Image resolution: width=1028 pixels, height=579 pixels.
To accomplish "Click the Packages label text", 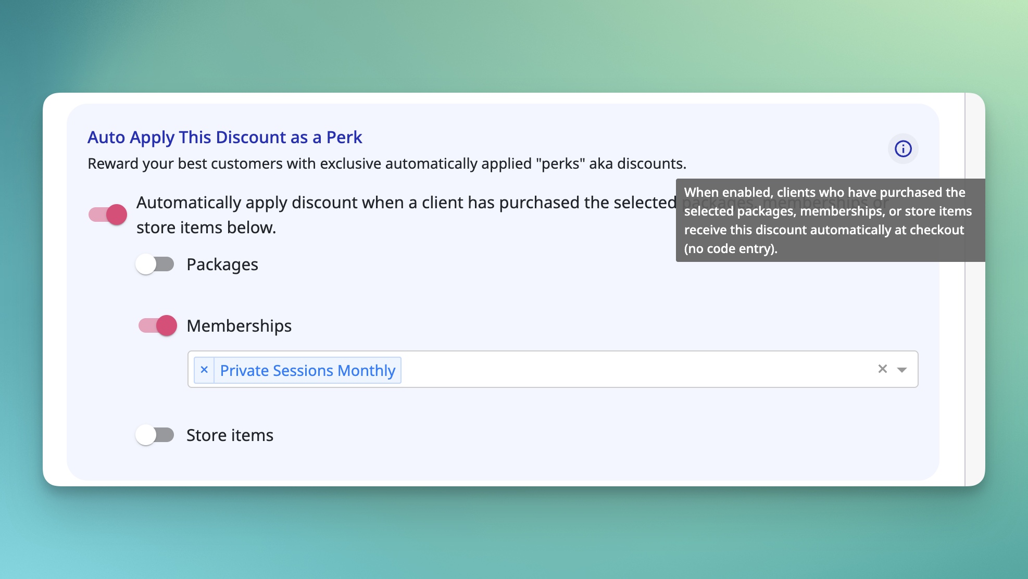I will click(222, 265).
